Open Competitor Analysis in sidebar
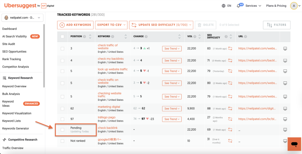 (x=15, y=67)
